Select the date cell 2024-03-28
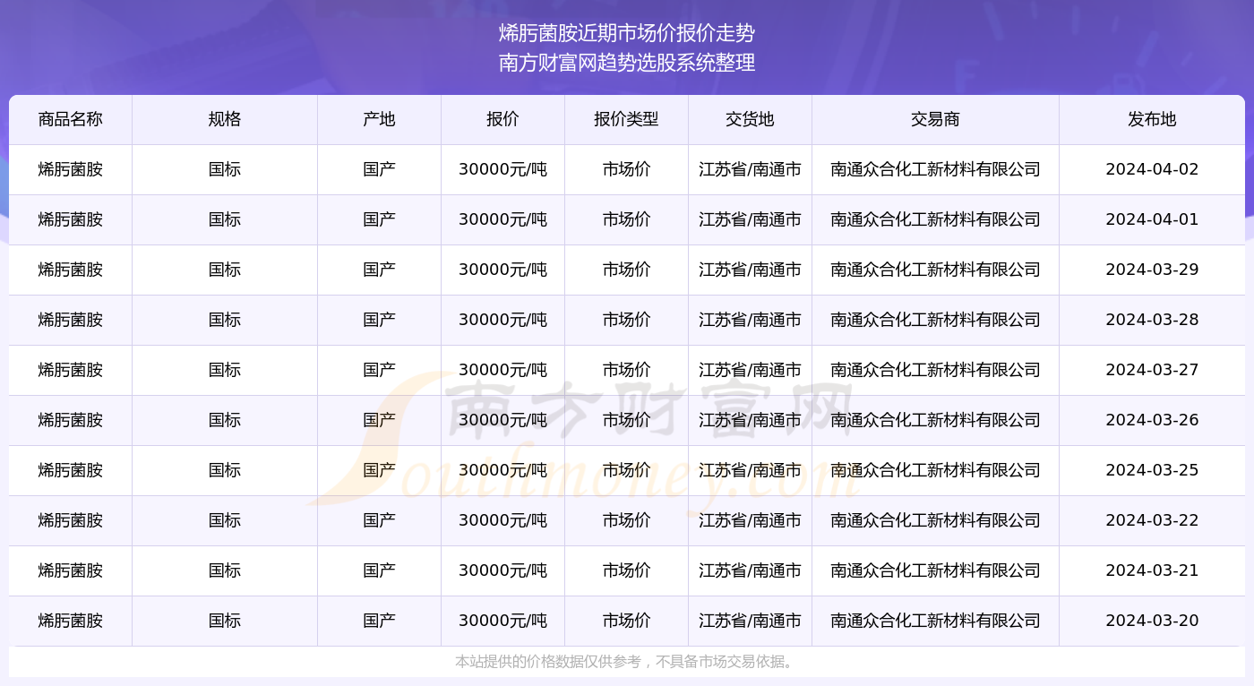Image resolution: width=1254 pixels, height=686 pixels. click(1152, 320)
